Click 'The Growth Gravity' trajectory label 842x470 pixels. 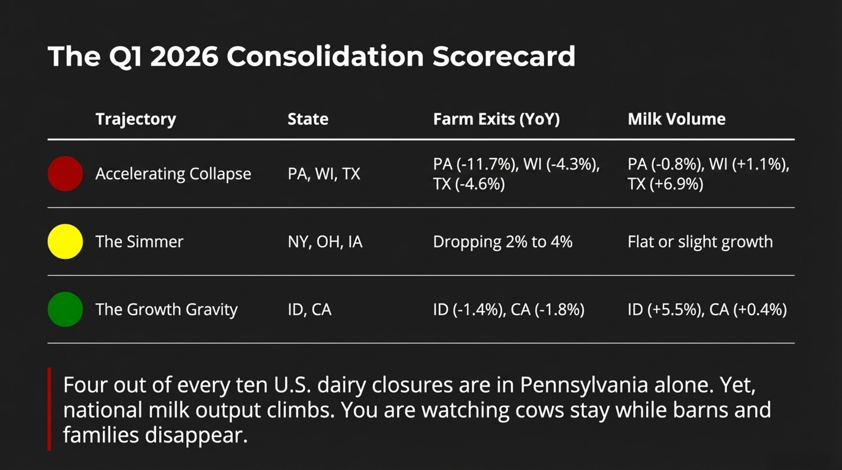(166, 310)
